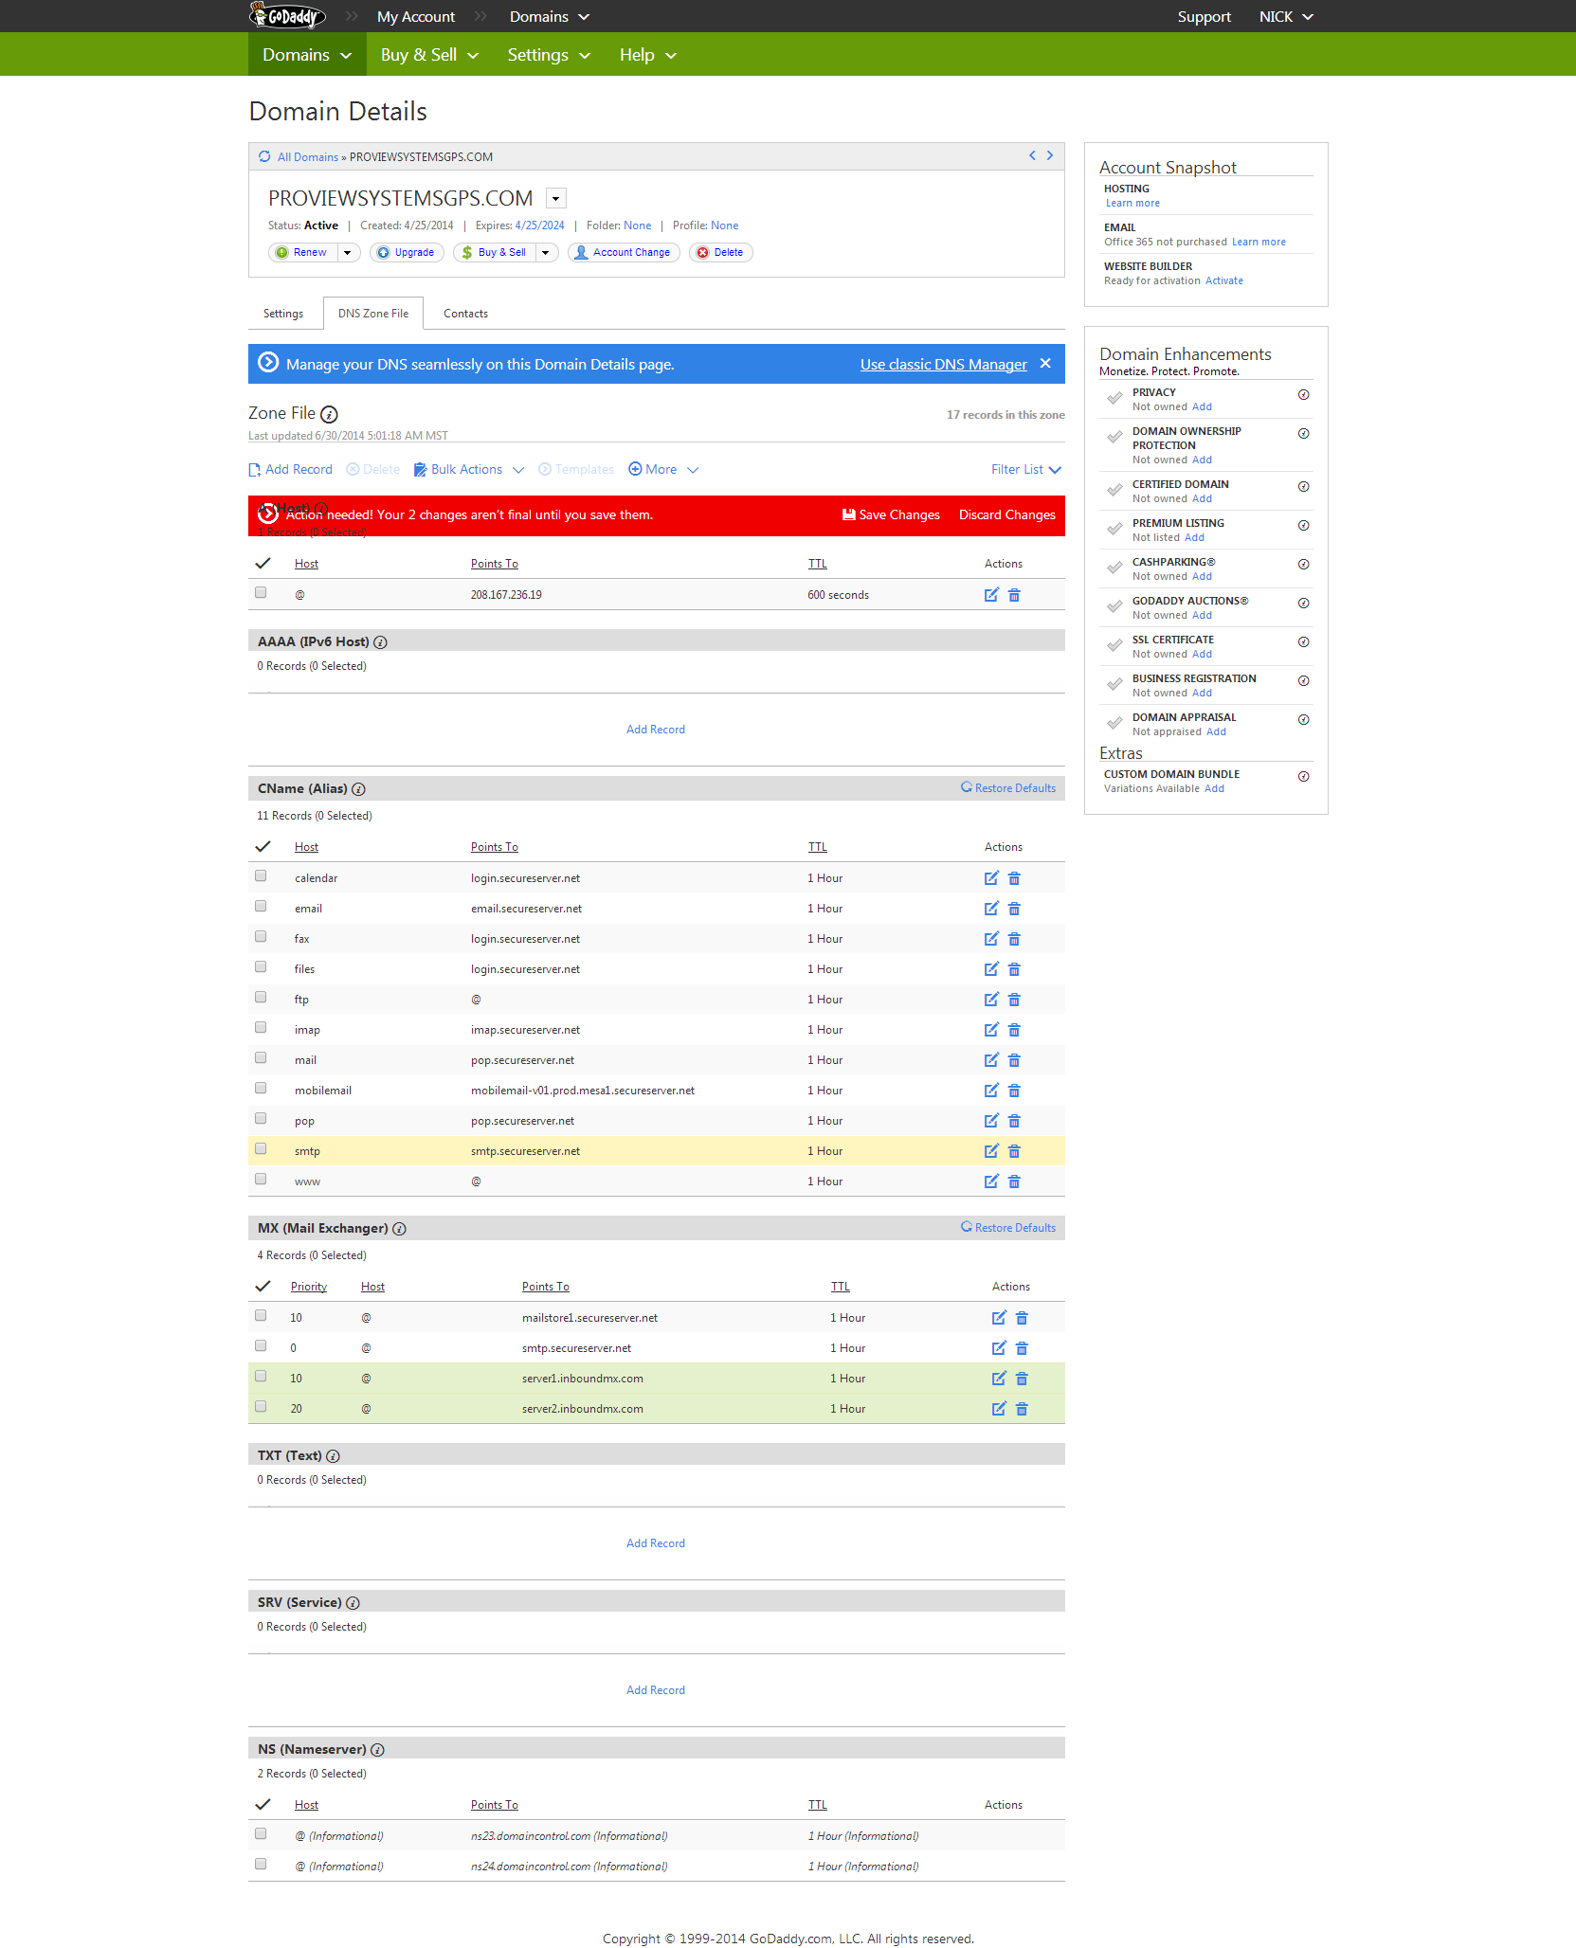This screenshot has width=1576, height=1948.
Task: Click next domain arrow icon
Action: click(1050, 156)
